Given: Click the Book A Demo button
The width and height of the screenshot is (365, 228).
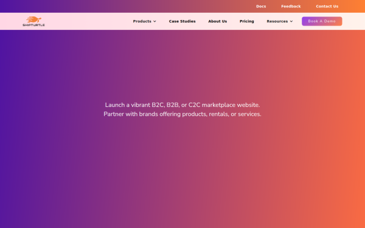Looking at the screenshot, I should click(322, 21).
